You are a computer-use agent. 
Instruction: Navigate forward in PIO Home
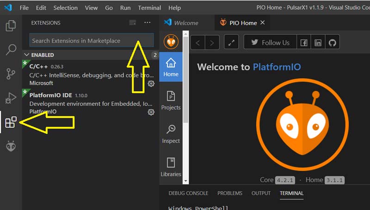point(212,43)
